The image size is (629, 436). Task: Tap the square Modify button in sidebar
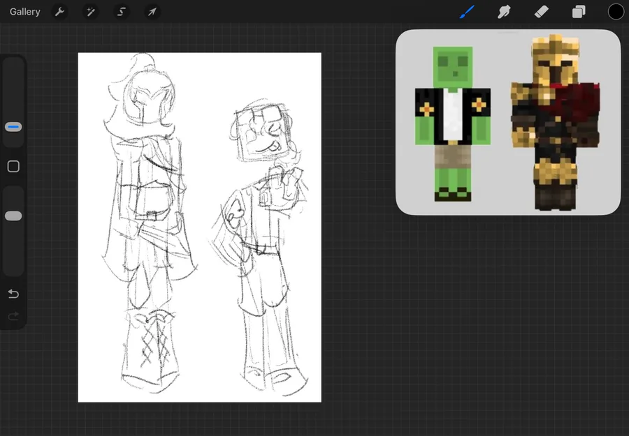tap(13, 166)
